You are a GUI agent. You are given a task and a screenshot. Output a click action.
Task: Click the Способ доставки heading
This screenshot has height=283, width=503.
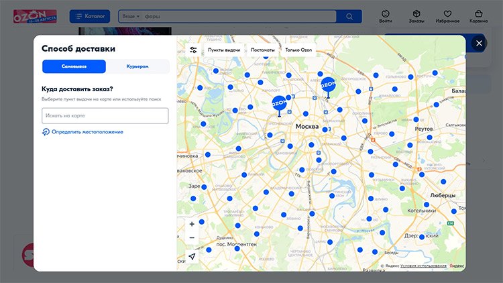tap(78, 49)
